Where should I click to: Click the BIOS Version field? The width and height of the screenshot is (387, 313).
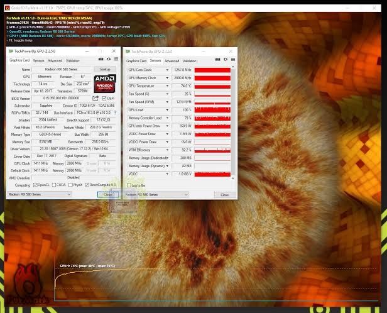[61, 98]
